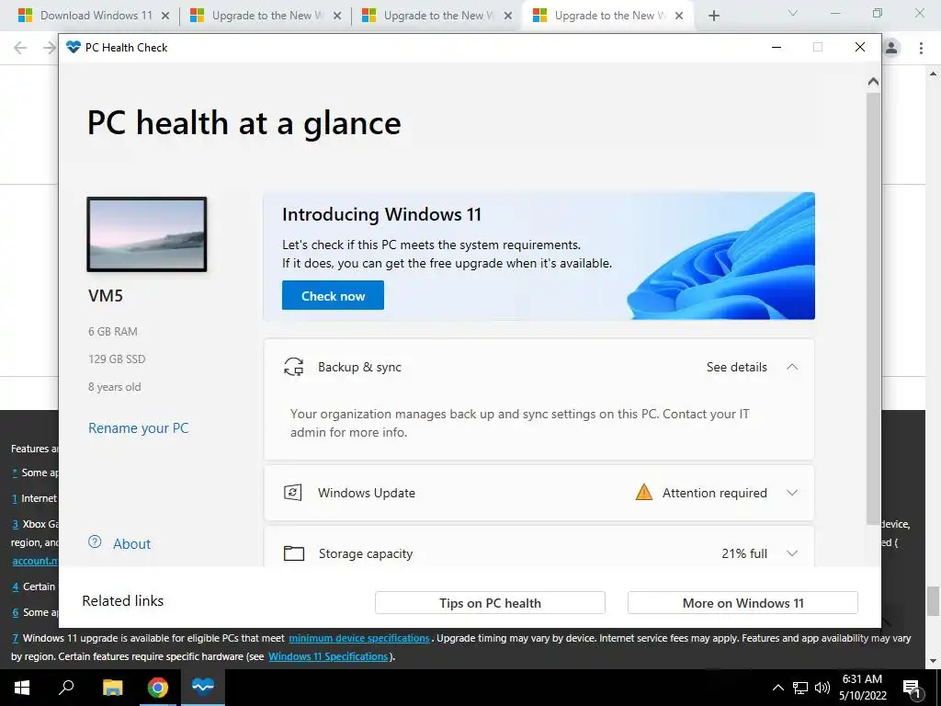Click the webpage scrollbar thumb in Chrome
Screen dimensions: 941x706
coord(933,601)
